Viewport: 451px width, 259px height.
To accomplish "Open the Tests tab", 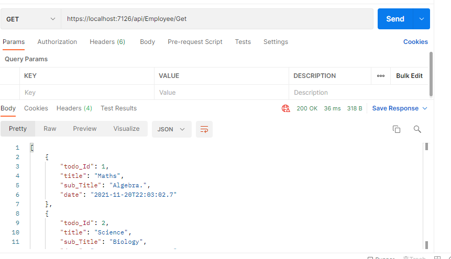I will coord(243,42).
